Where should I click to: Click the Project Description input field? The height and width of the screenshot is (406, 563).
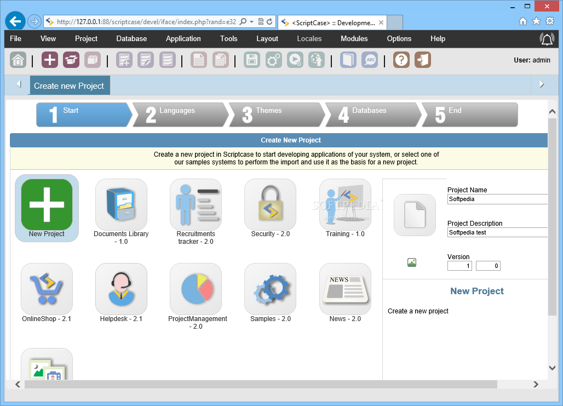pyautogui.click(x=497, y=232)
